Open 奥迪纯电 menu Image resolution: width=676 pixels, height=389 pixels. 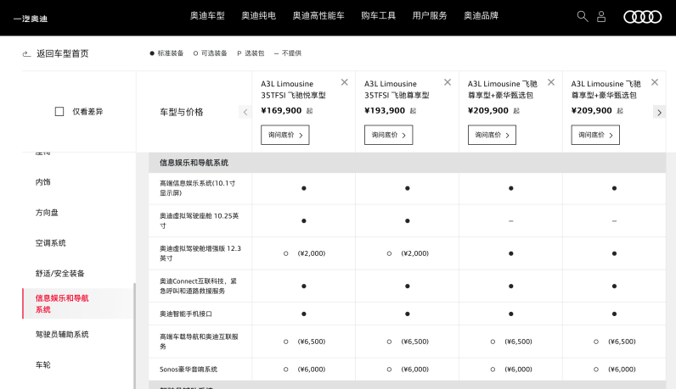click(x=259, y=16)
